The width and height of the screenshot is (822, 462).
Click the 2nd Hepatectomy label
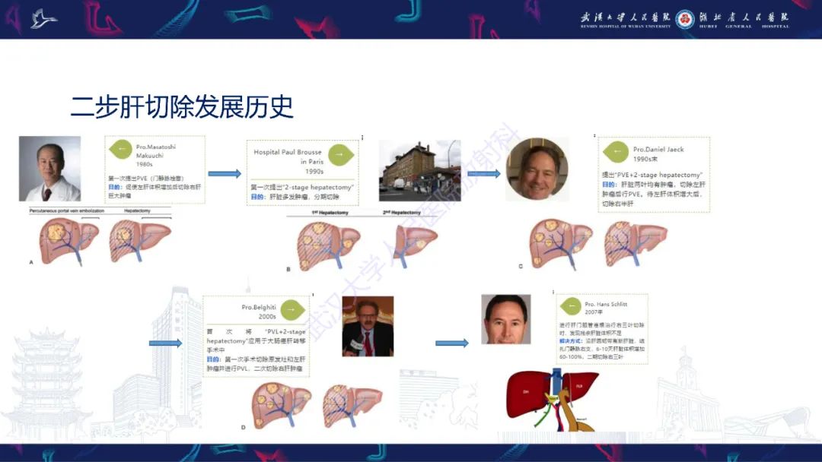point(402,213)
